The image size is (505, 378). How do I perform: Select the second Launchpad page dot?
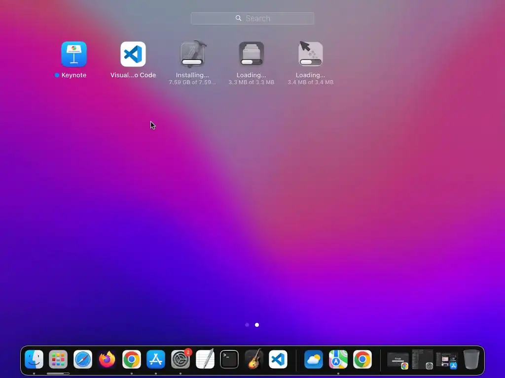256,325
